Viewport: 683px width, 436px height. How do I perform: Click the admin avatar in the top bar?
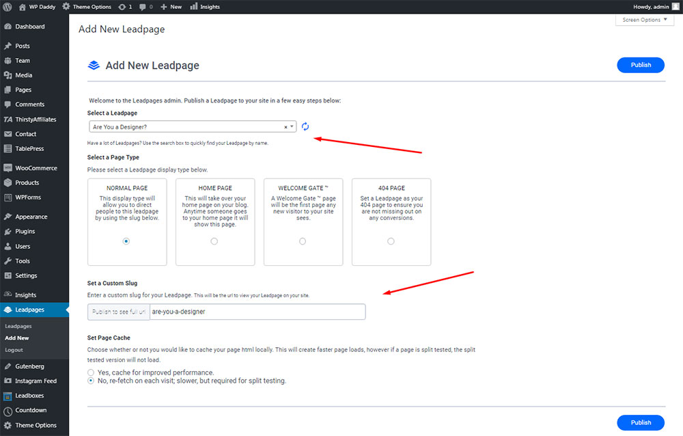tap(675, 7)
